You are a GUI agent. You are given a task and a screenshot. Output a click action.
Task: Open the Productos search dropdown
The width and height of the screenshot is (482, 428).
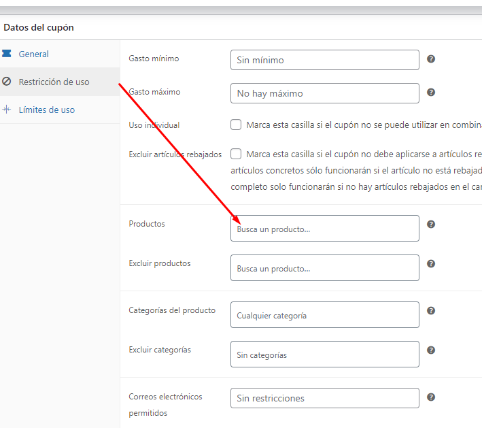[324, 229]
